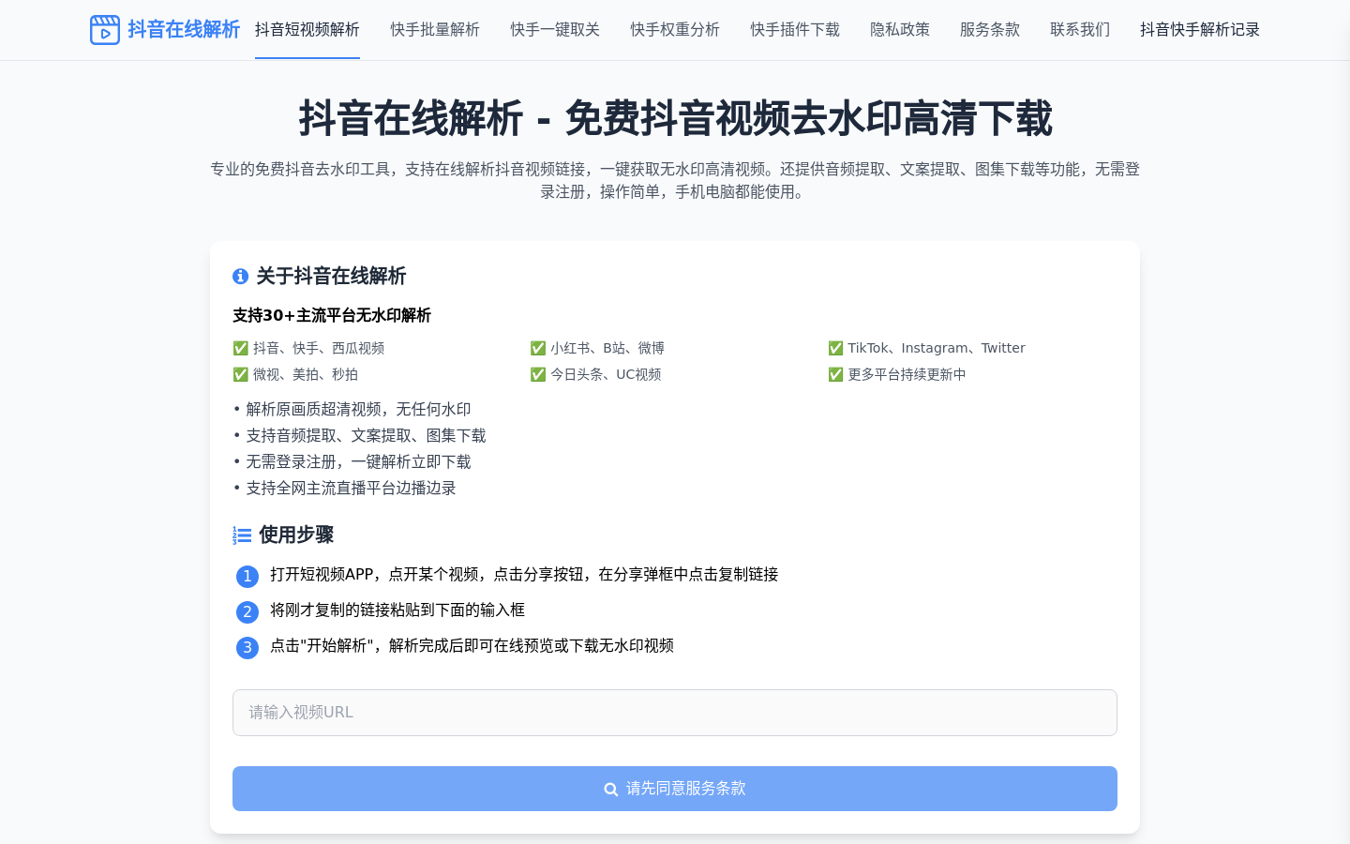Click the green check before 抖音、快手、西瓜视频
Viewport: 1350px width, 844px height.
tap(241, 348)
